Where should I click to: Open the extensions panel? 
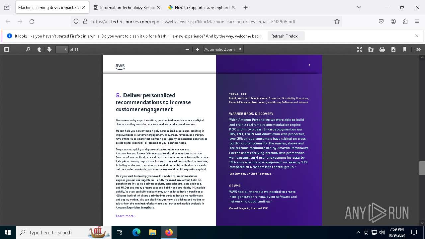tap(405, 22)
